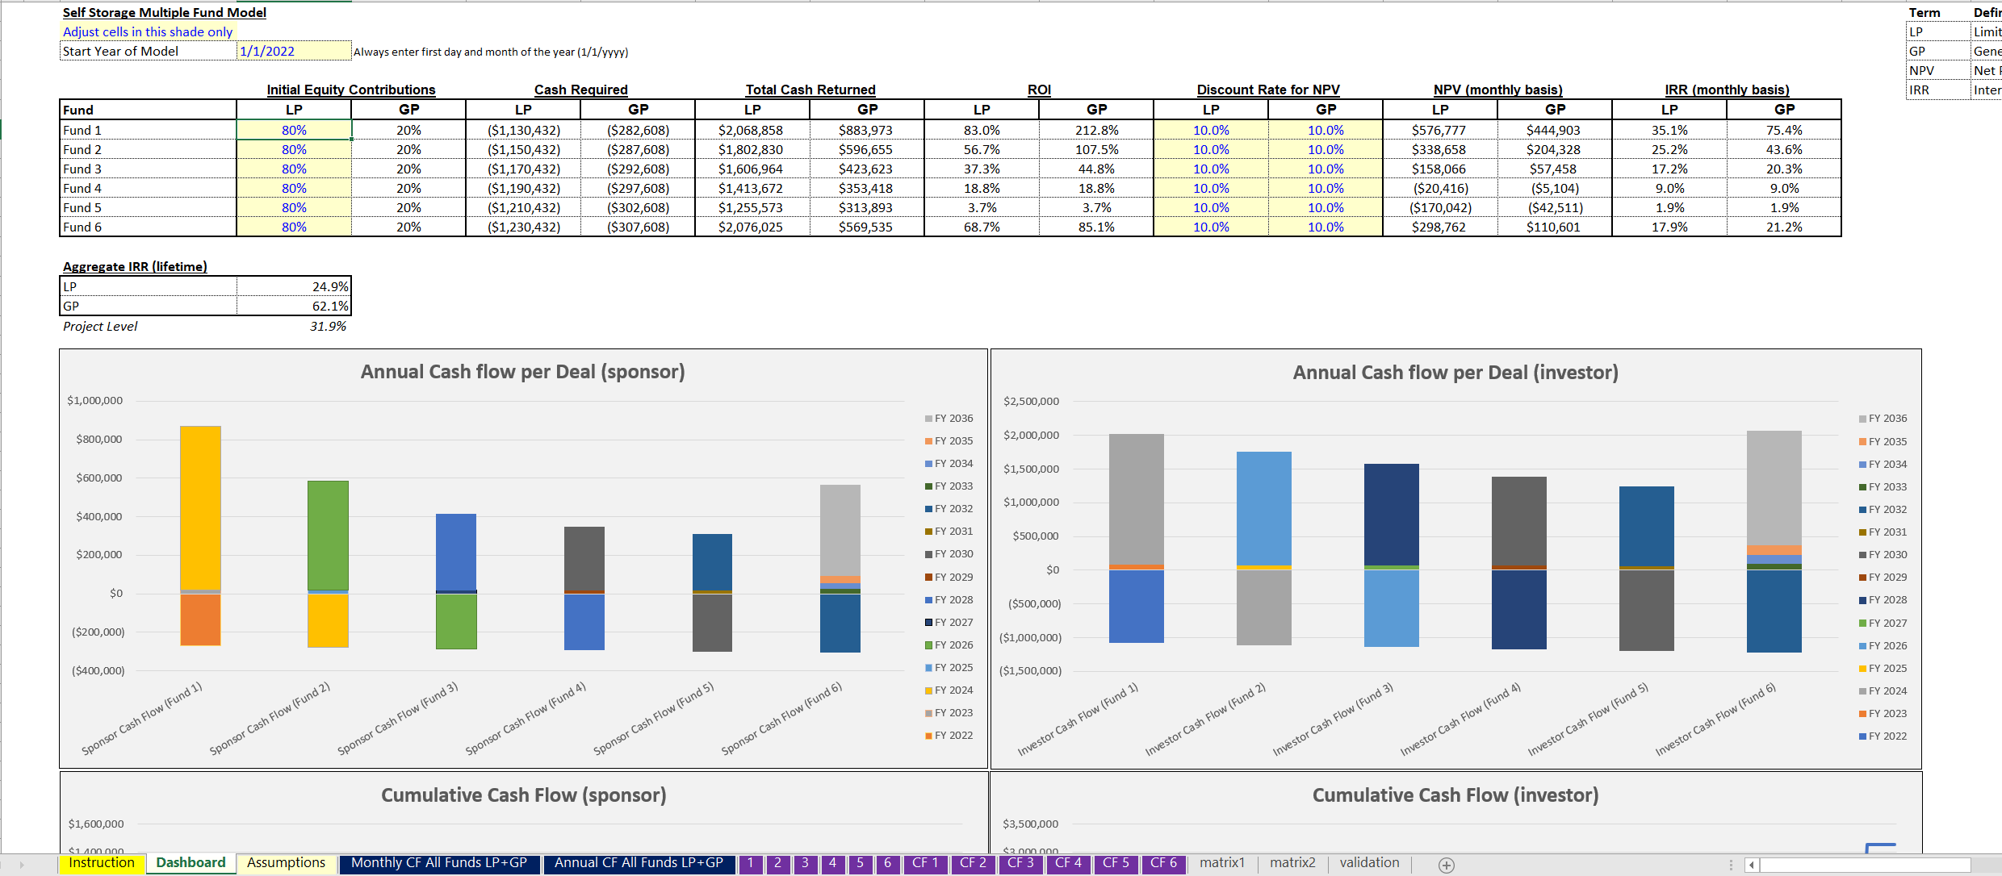
Task: Click the horizontal scrollbar's left arrow
Action: tap(1750, 864)
